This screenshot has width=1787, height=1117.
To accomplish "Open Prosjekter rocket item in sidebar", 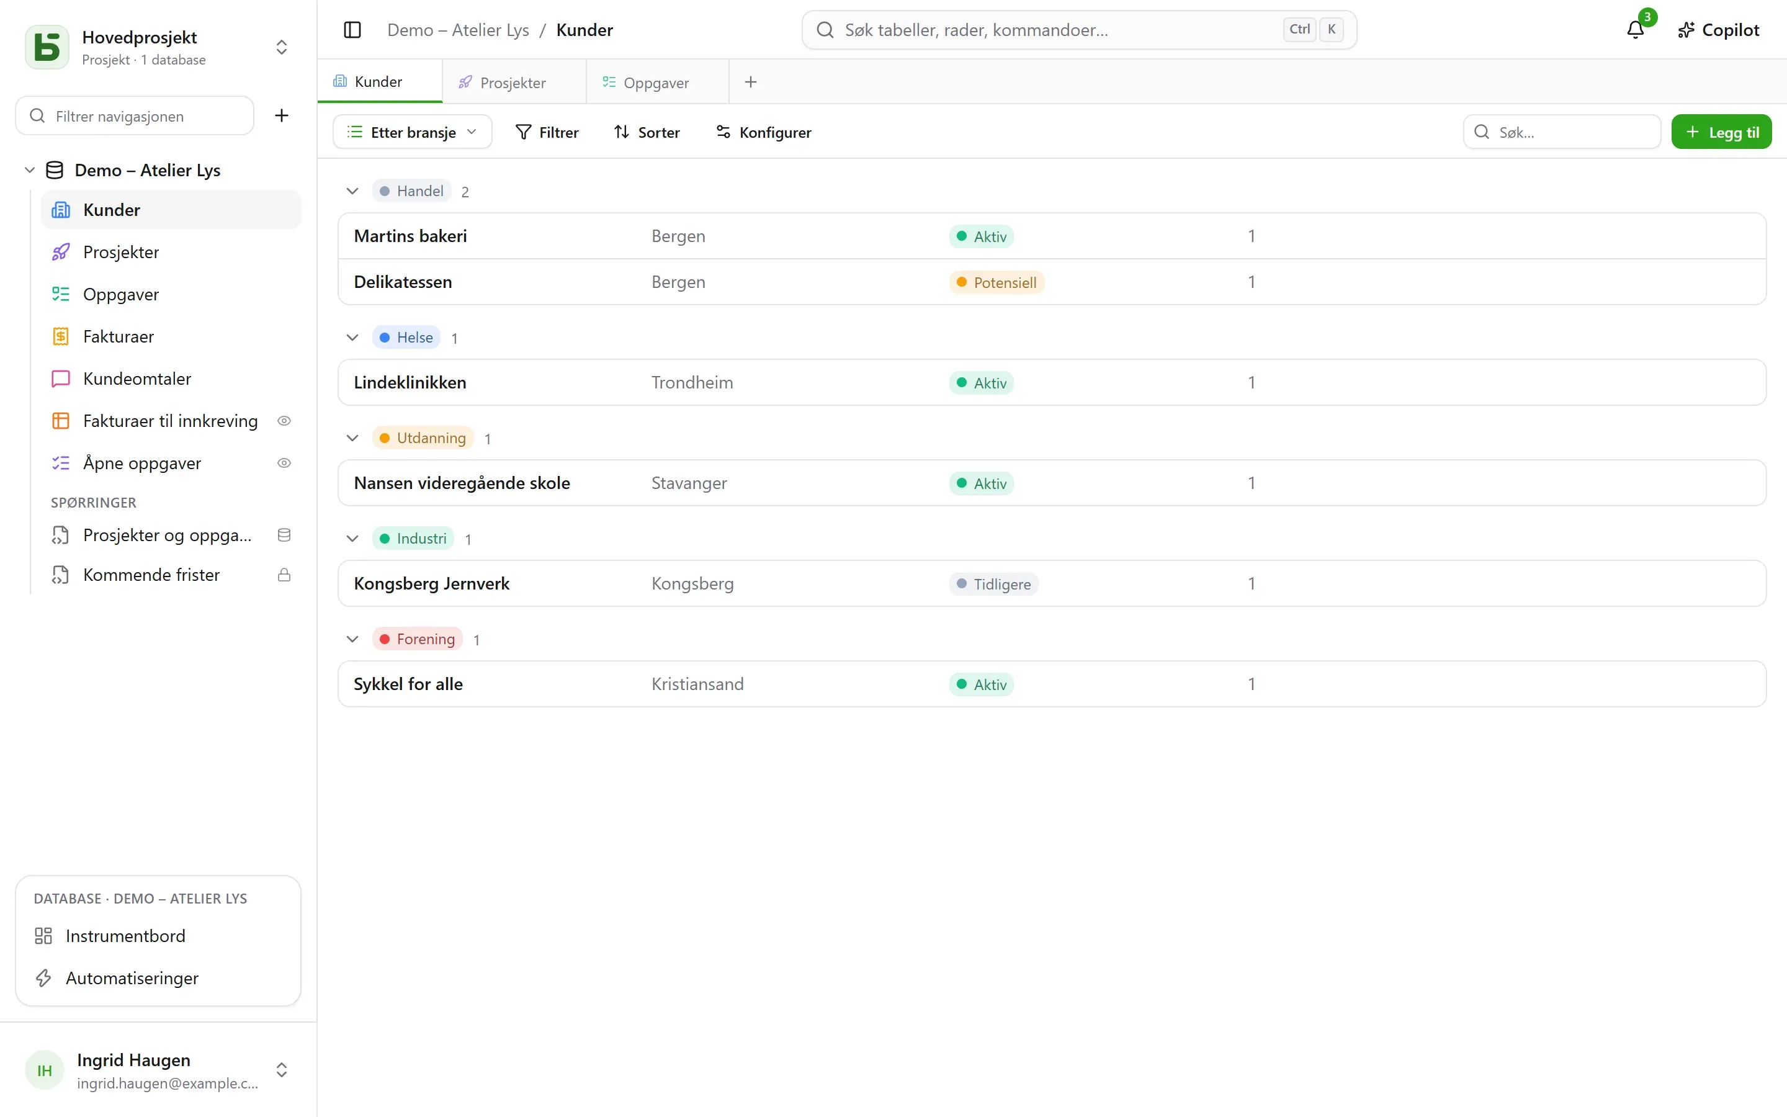I will tap(171, 252).
